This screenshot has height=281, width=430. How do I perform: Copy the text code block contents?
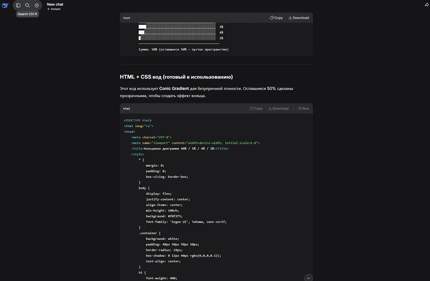[x=276, y=18]
